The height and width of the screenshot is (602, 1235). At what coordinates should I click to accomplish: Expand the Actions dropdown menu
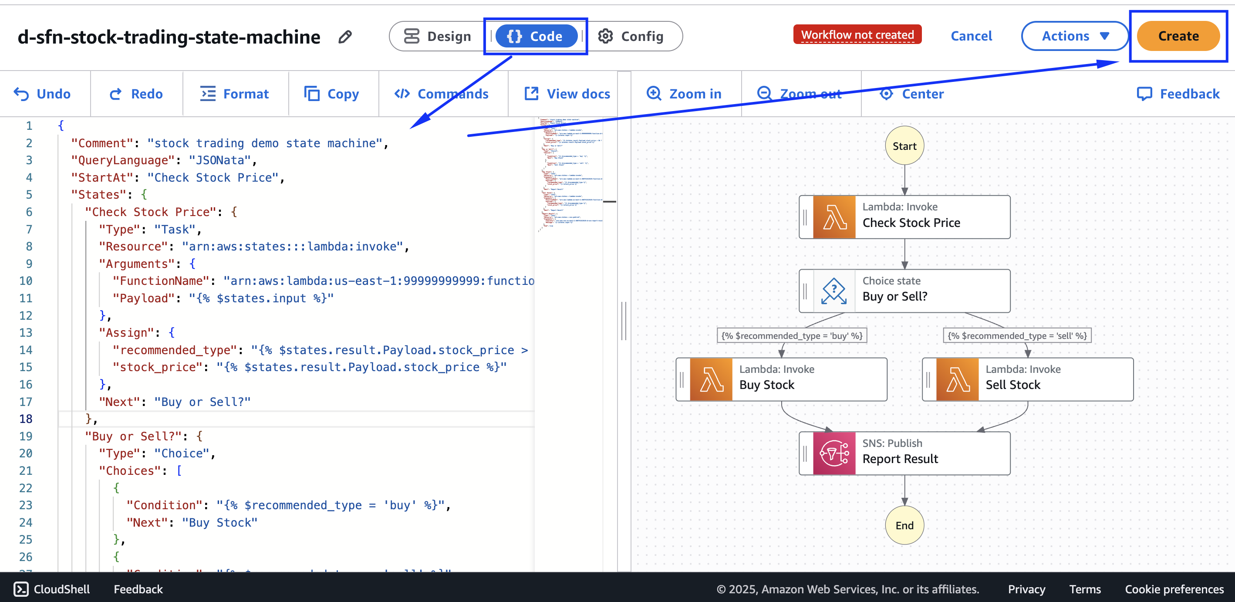pos(1074,37)
